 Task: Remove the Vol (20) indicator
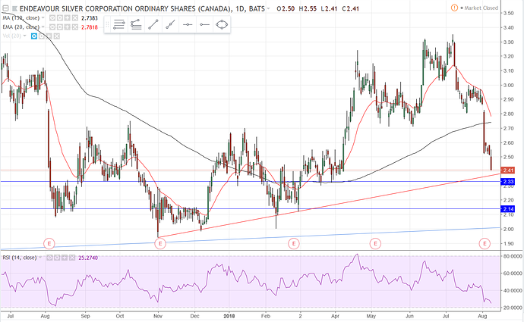[57, 36]
